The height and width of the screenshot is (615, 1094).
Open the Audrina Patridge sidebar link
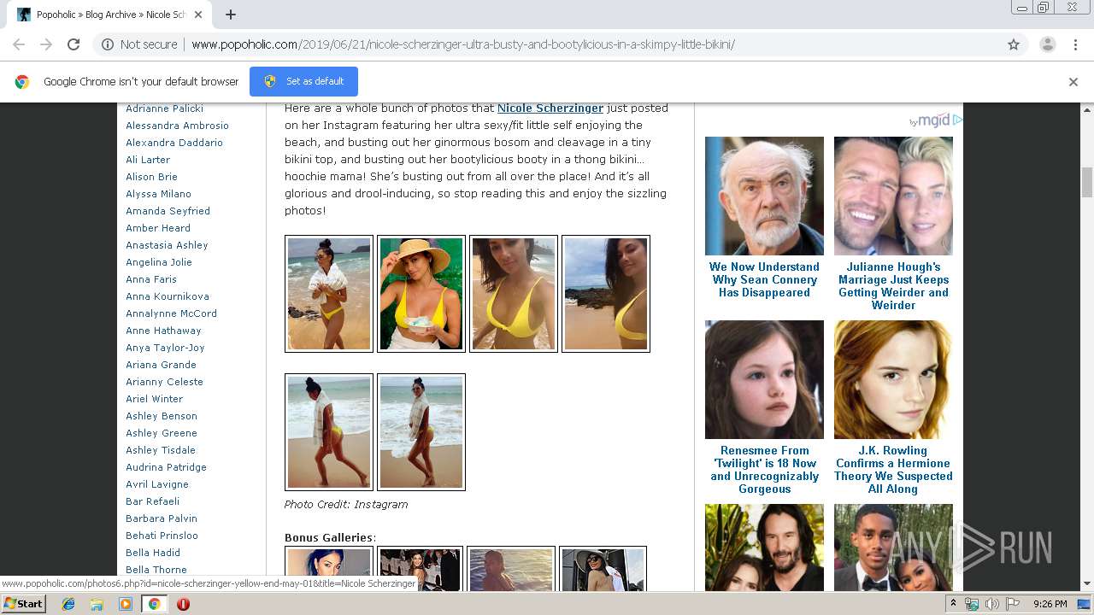pyautogui.click(x=167, y=467)
